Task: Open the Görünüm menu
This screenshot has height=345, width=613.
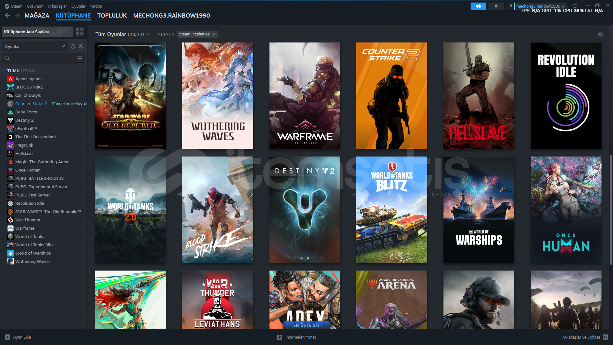Action: tap(35, 6)
